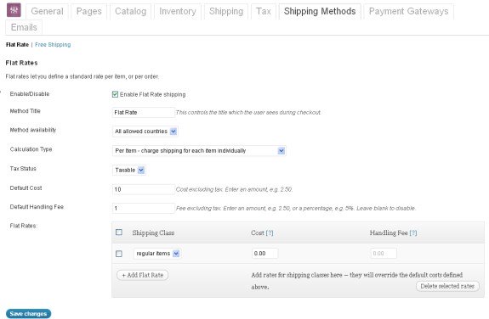The height and width of the screenshot is (319, 489).
Task: Expand the Calculation Type dropdown
Action: [199, 151]
